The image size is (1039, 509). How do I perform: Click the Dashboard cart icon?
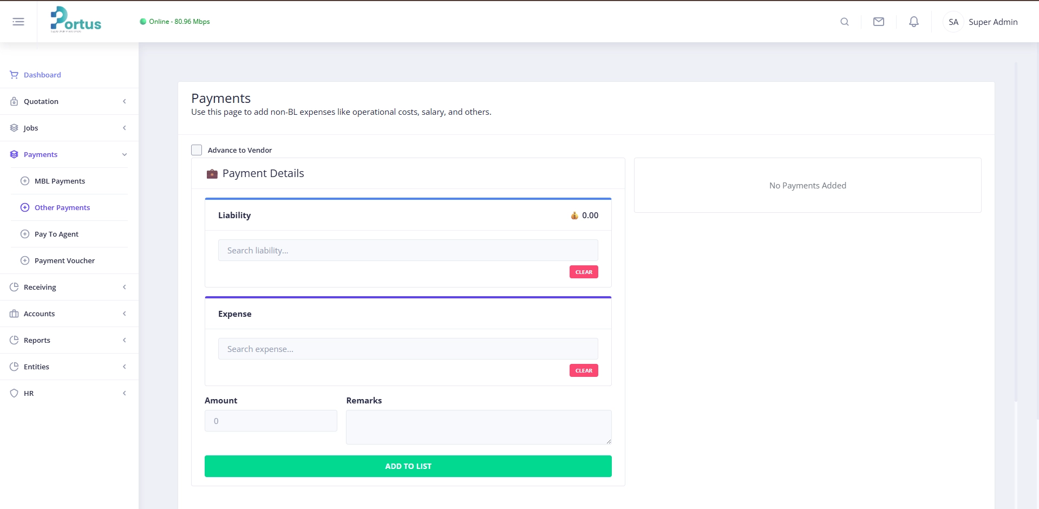click(x=14, y=75)
